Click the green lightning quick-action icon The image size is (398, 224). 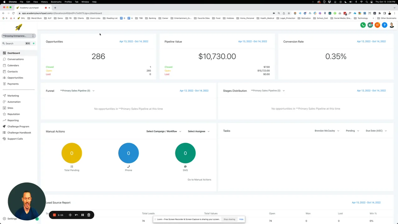(34, 44)
